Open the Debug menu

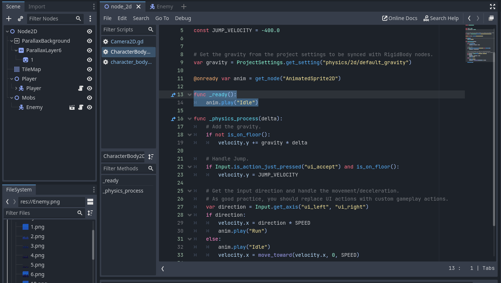(183, 18)
